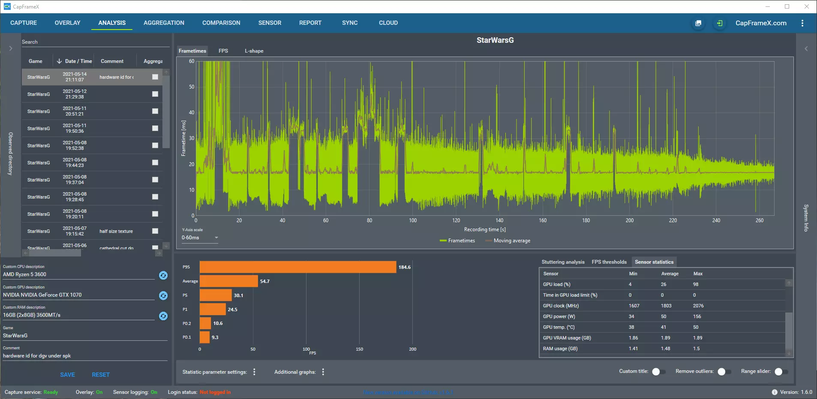Check aggregation box for 2021-05-12 record

coord(155,94)
